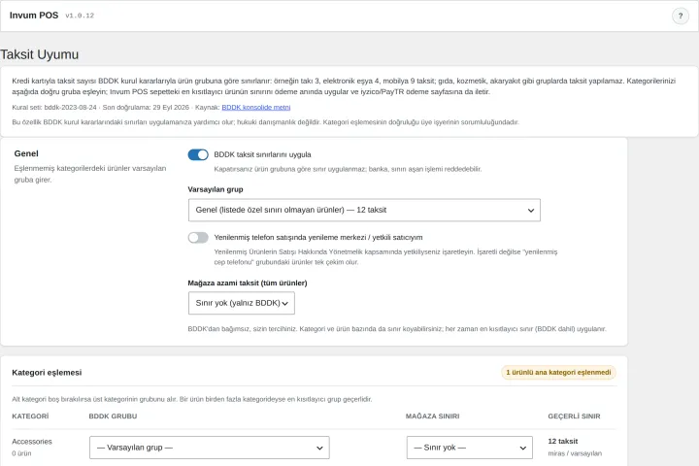The height and width of the screenshot is (466, 699).
Task: Click the BDDK GRUBU column header
Action: click(113, 416)
